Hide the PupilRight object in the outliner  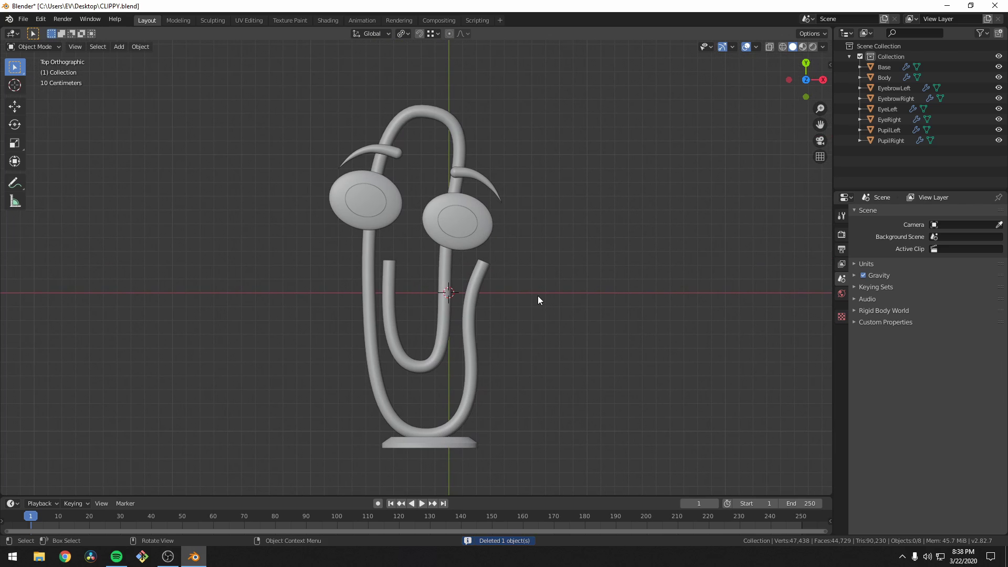998,140
